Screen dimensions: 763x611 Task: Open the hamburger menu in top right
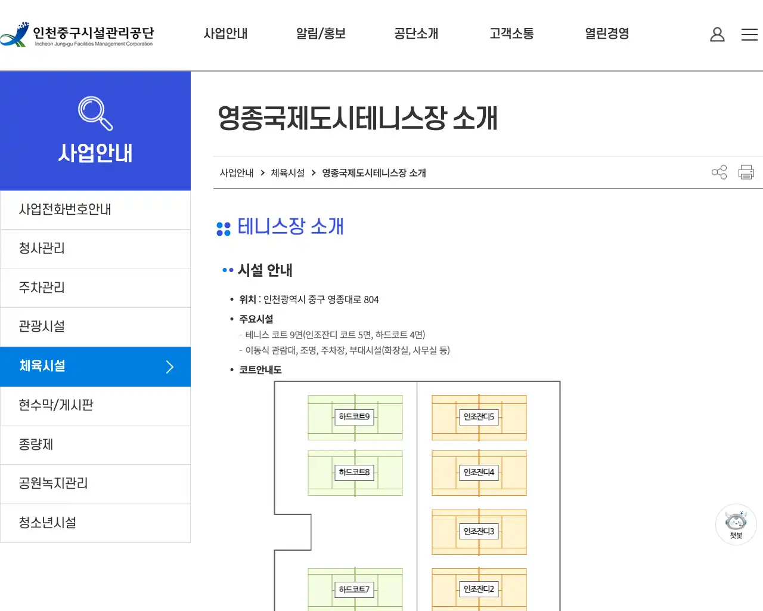749,35
